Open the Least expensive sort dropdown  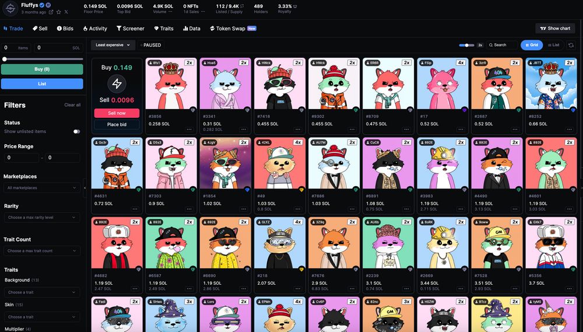(113, 45)
